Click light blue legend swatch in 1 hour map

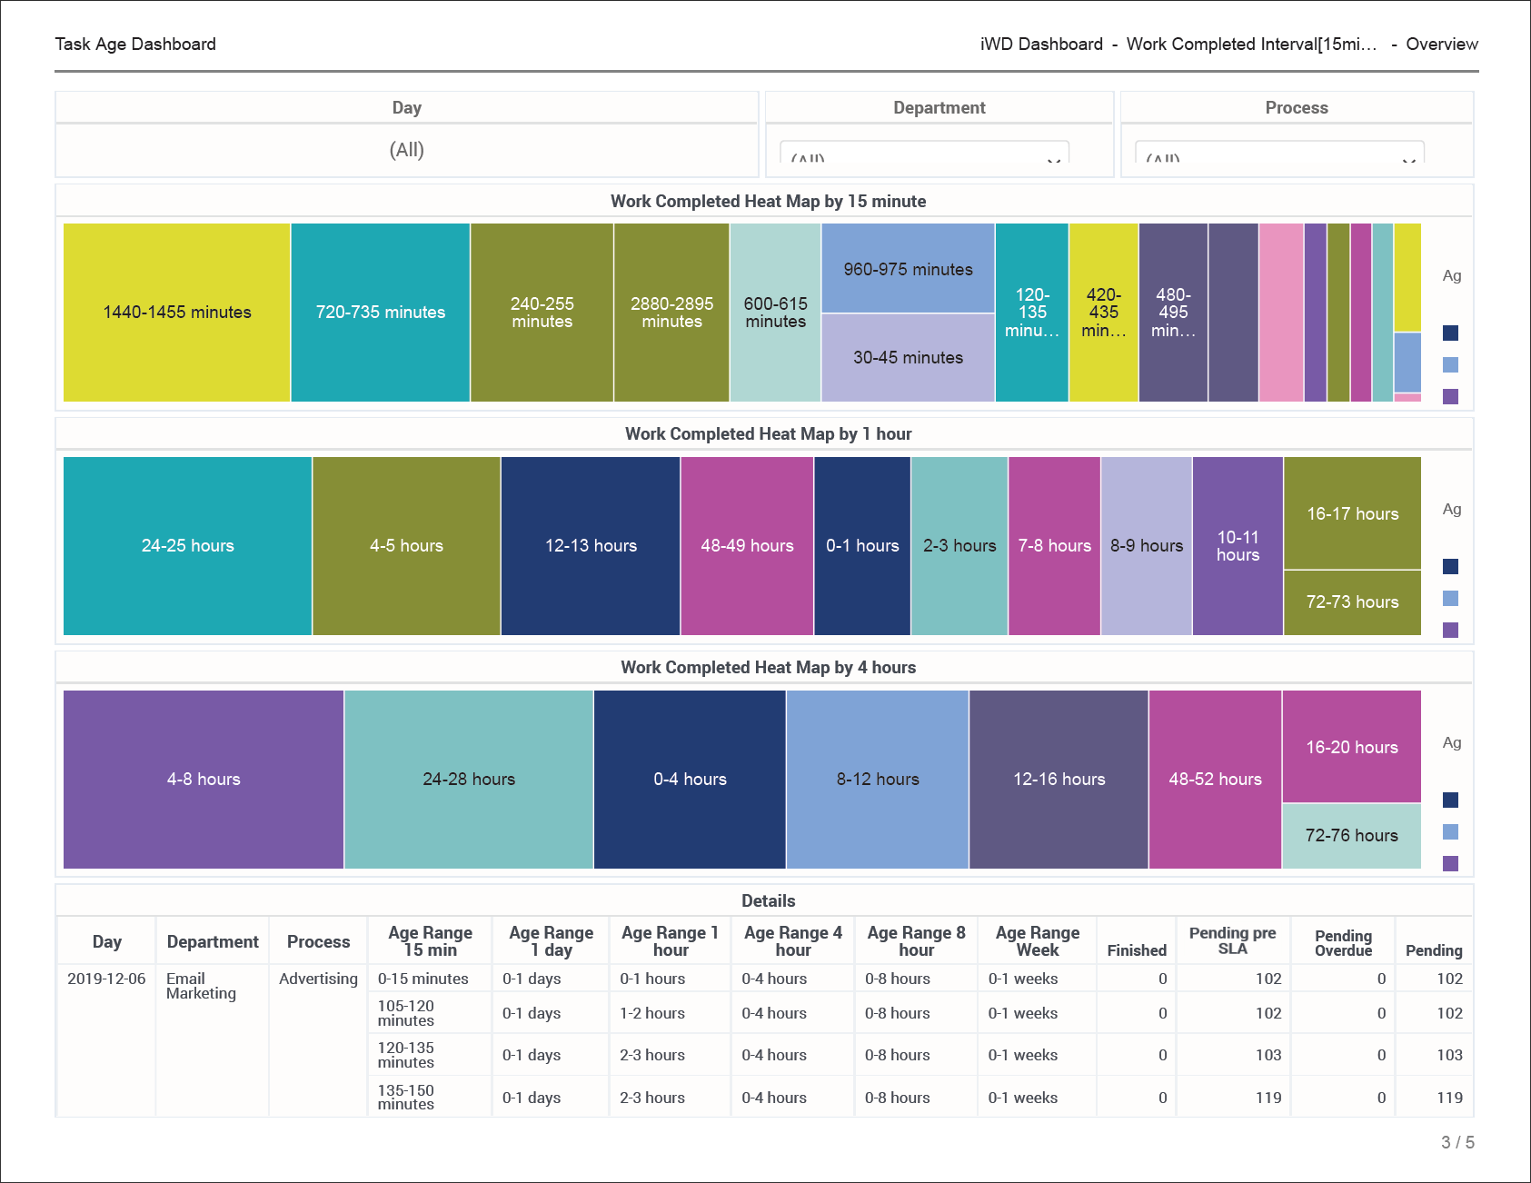1450,599
